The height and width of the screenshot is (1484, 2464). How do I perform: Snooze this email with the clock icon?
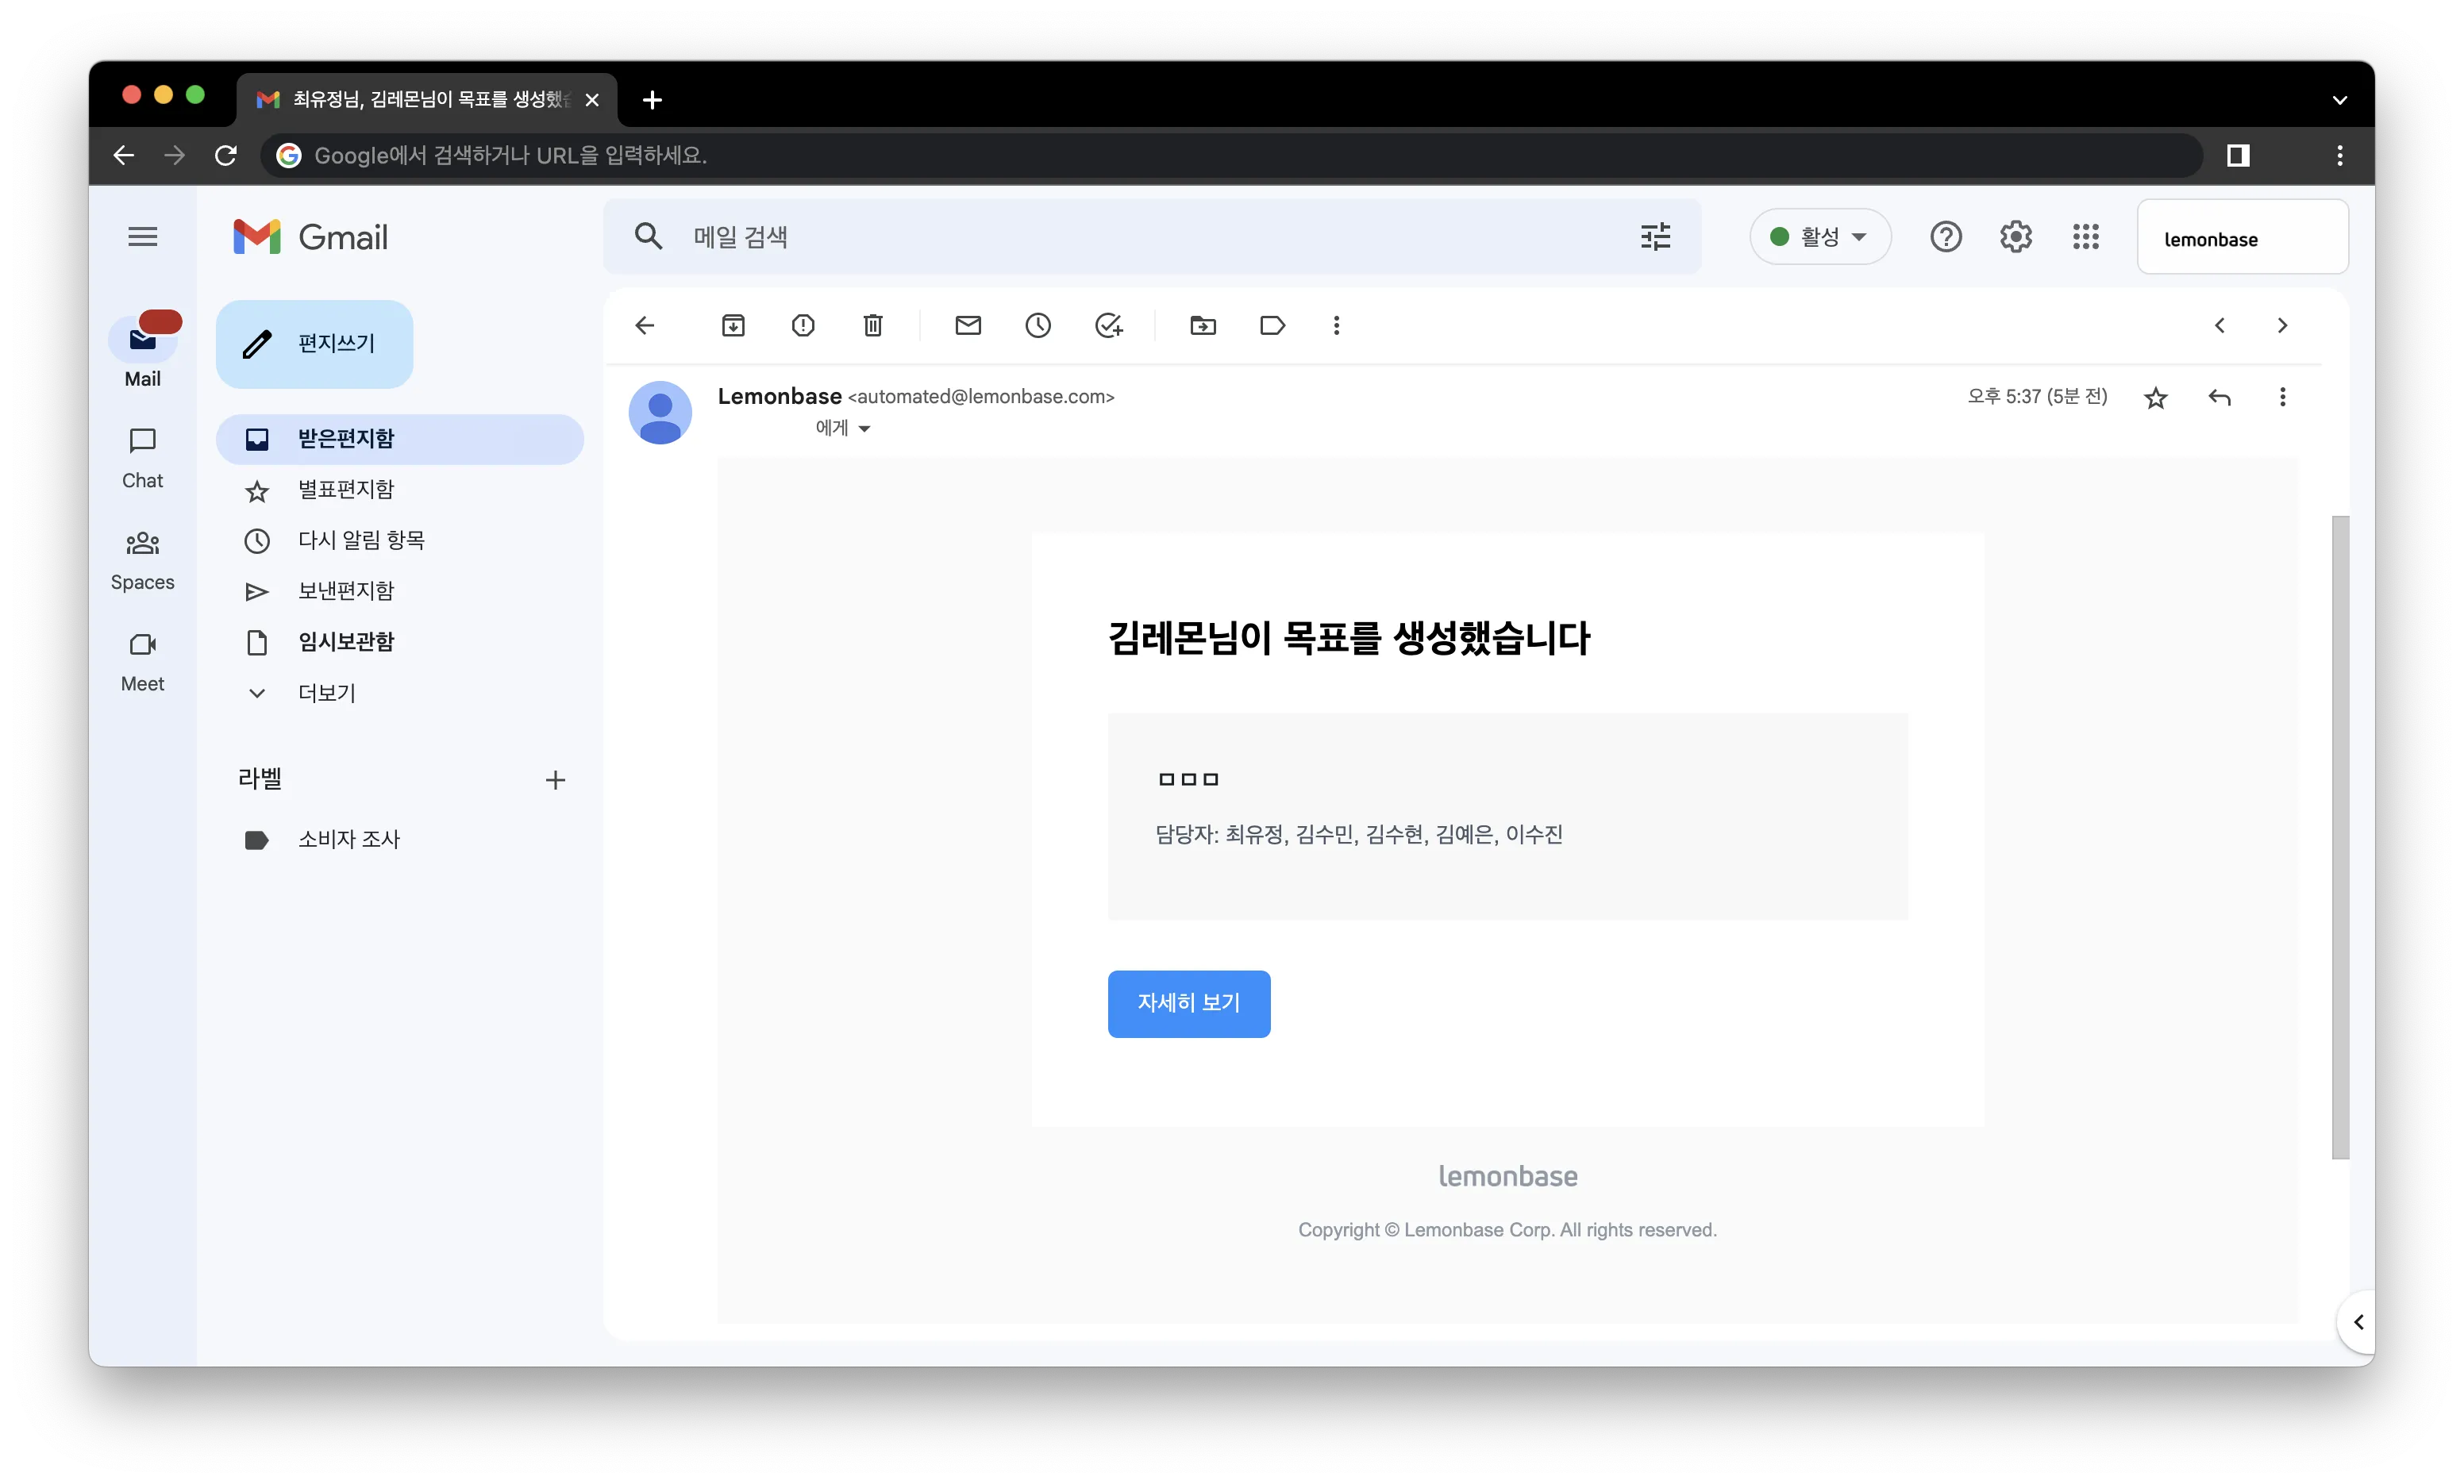1038,325
